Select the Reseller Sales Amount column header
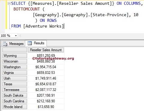 (46, 50)
